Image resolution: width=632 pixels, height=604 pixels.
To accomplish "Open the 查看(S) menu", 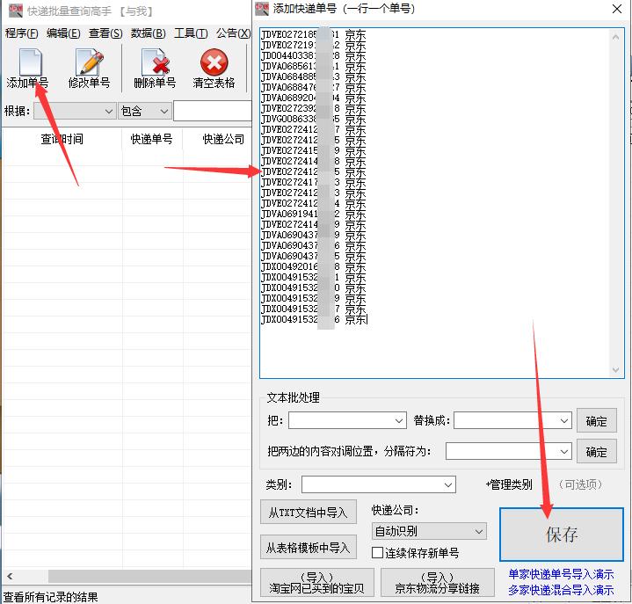I will tap(105, 33).
